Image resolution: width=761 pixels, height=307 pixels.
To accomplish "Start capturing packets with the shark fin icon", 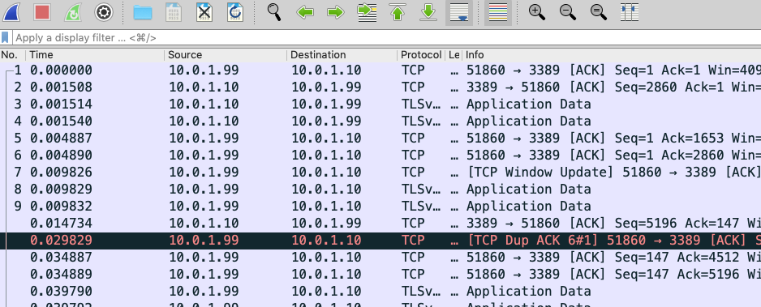I will click(x=11, y=12).
